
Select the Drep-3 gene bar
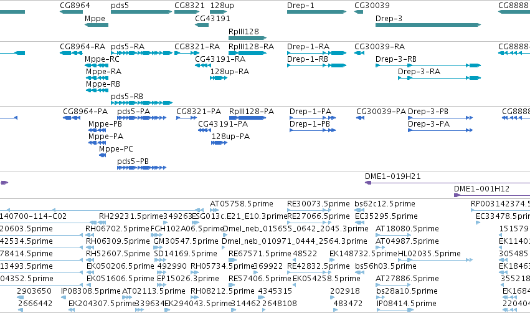428,25
